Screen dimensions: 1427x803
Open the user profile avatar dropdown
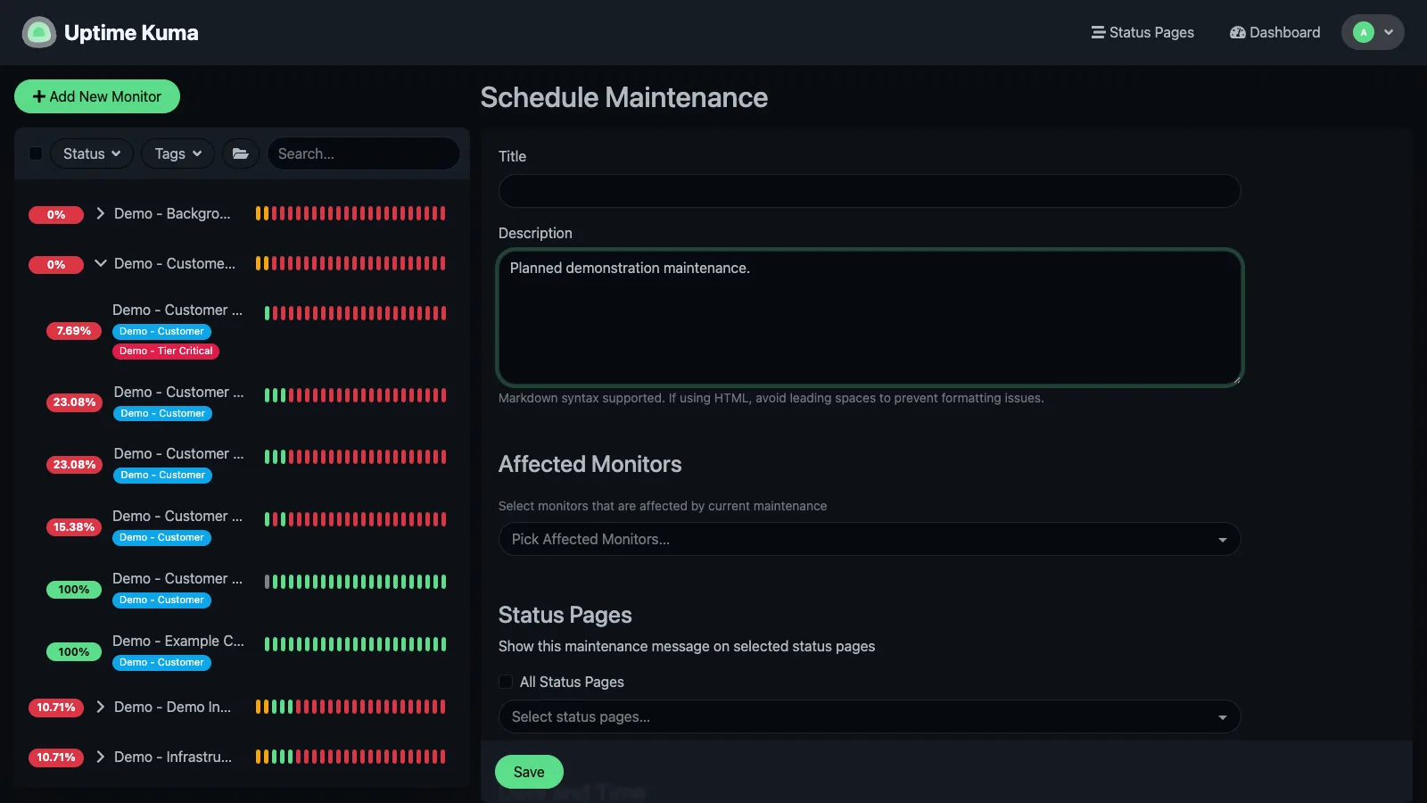(1373, 32)
